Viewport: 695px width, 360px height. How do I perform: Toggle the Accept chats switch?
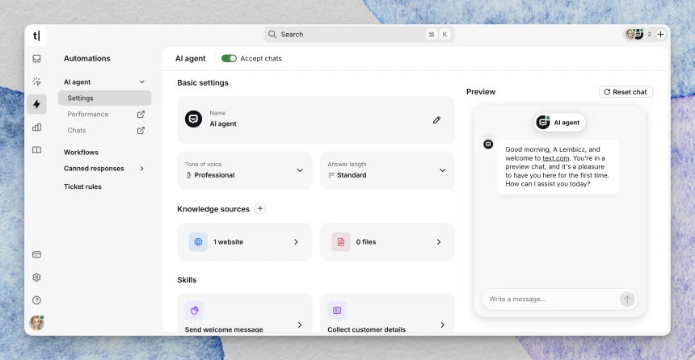pos(230,58)
